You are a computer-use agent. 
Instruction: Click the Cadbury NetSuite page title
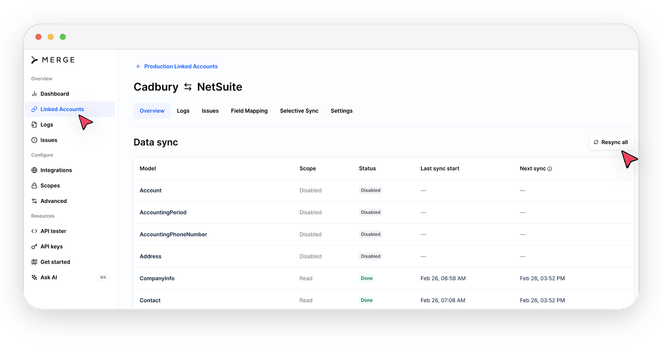tap(188, 87)
